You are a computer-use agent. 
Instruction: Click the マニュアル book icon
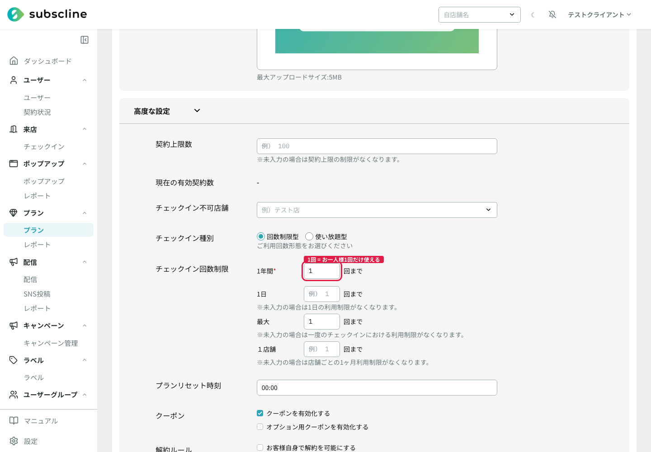[14, 420]
